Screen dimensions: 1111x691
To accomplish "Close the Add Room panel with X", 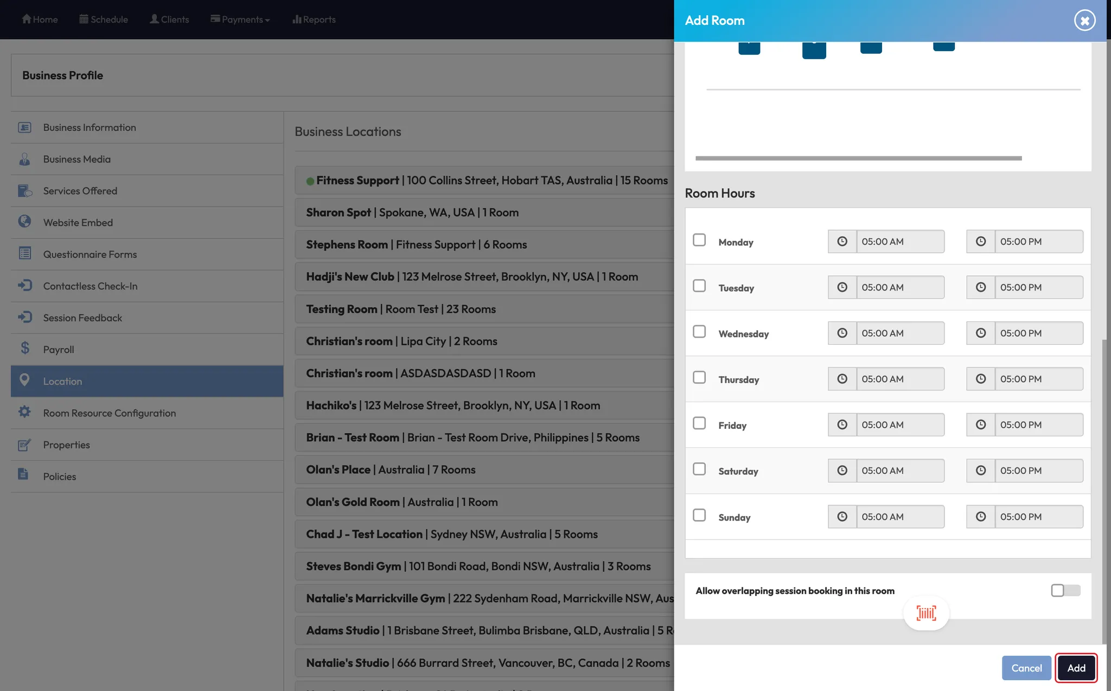I will [1084, 21].
